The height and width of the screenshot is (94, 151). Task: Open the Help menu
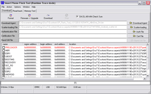click(x=34, y=7)
